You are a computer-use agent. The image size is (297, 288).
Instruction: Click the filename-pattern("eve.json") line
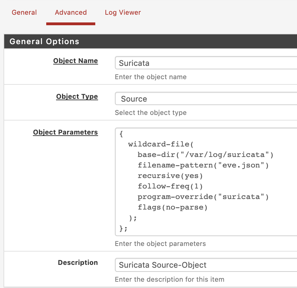coord(203,165)
